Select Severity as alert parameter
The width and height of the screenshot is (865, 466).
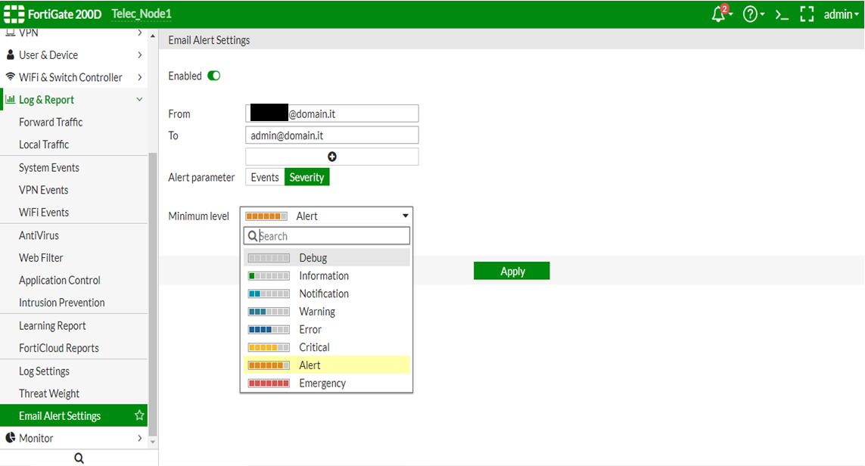[x=306, y=177]
